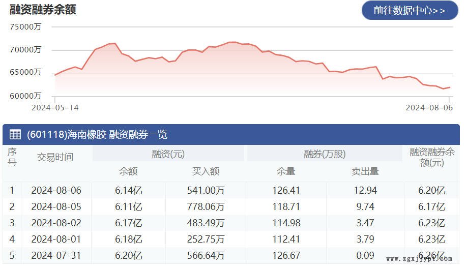Click total balance 6.17亿 in the 2024-08-05 row
The height and width of the screenshot is (270, 466).
(x=432, y=207)
